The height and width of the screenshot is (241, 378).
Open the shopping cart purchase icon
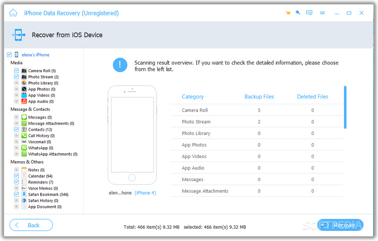pyautogui.click(x=288, y=13)
